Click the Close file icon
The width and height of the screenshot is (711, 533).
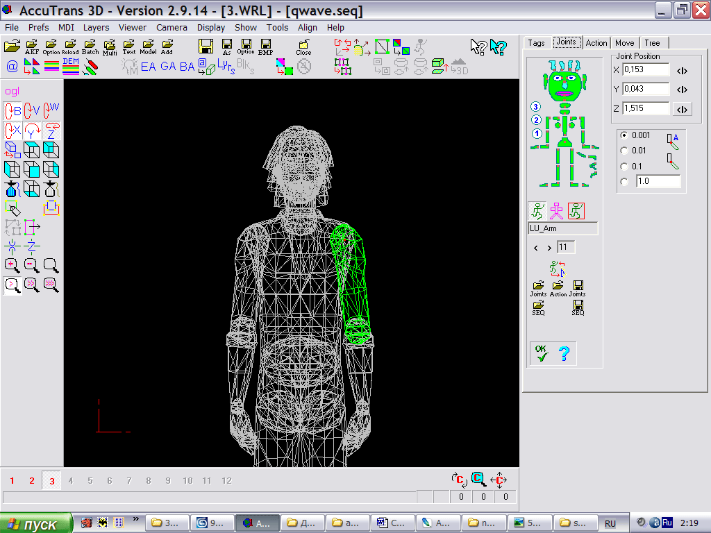tap(303, 47)
